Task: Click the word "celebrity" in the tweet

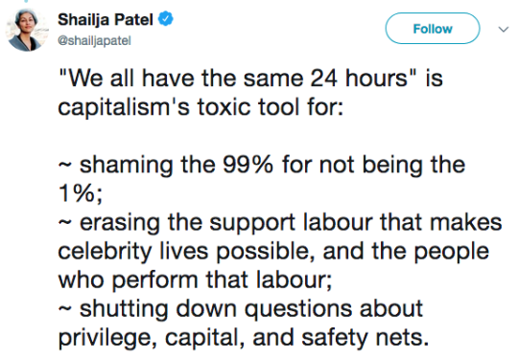Action: click(105, 252)
